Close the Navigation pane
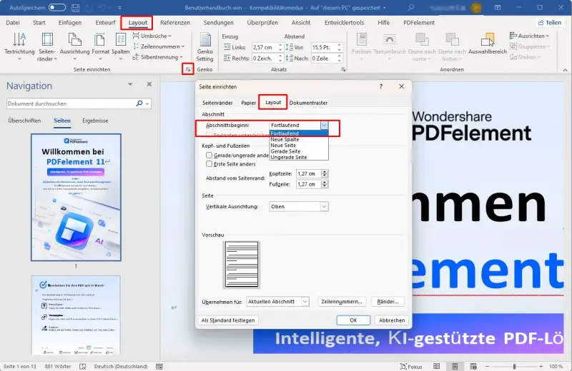572x371 pixels. coord(149,84)
